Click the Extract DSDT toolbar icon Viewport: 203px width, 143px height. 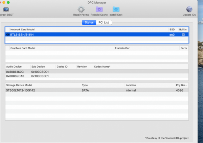click(6, 10)
